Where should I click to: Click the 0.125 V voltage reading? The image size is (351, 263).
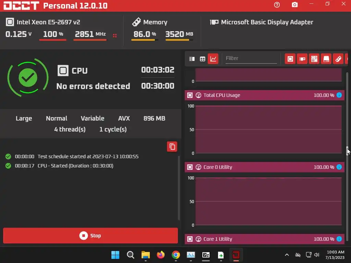(x=19, y=34)
